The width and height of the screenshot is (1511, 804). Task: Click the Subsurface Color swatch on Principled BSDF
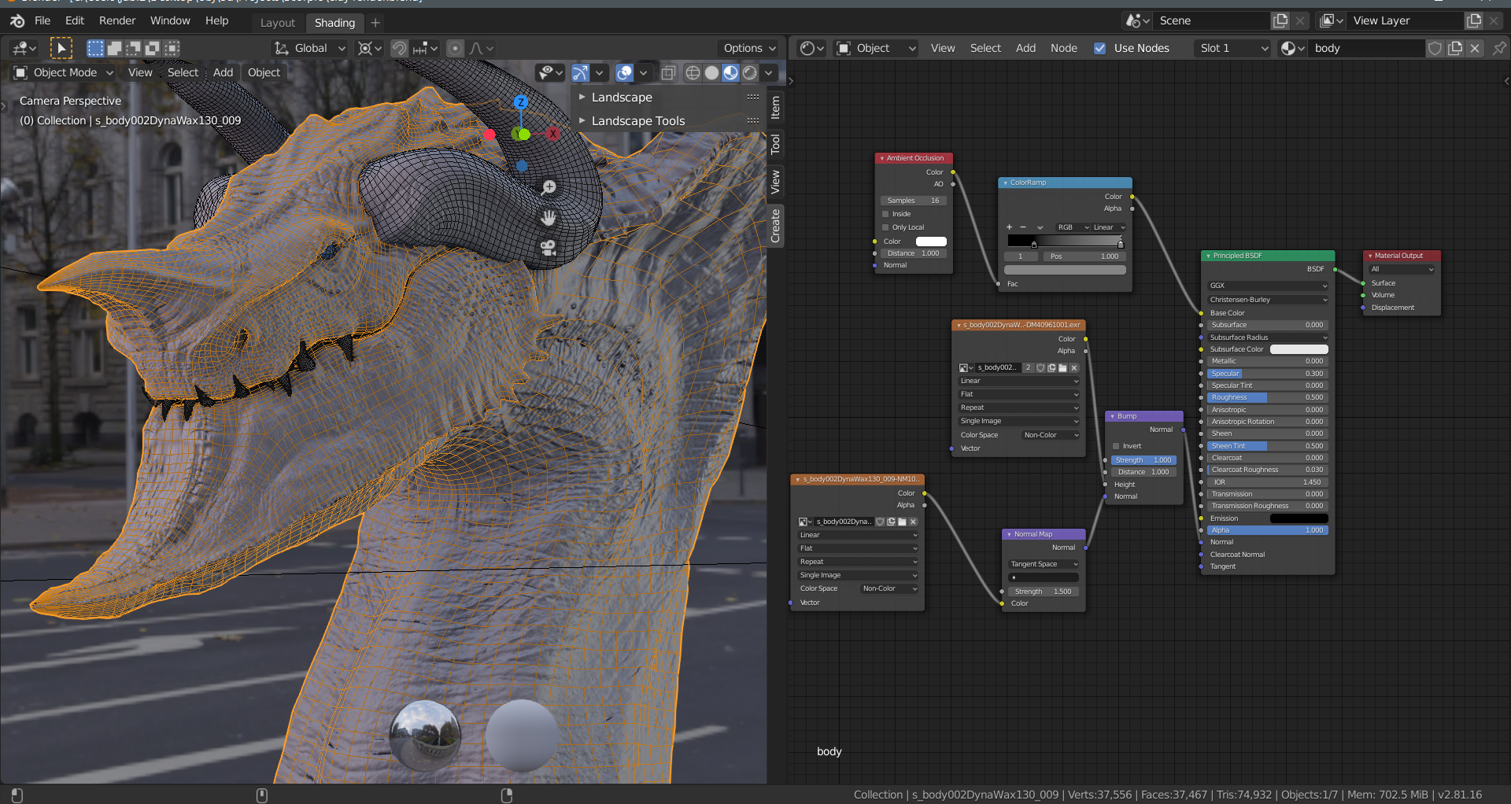1299,349
